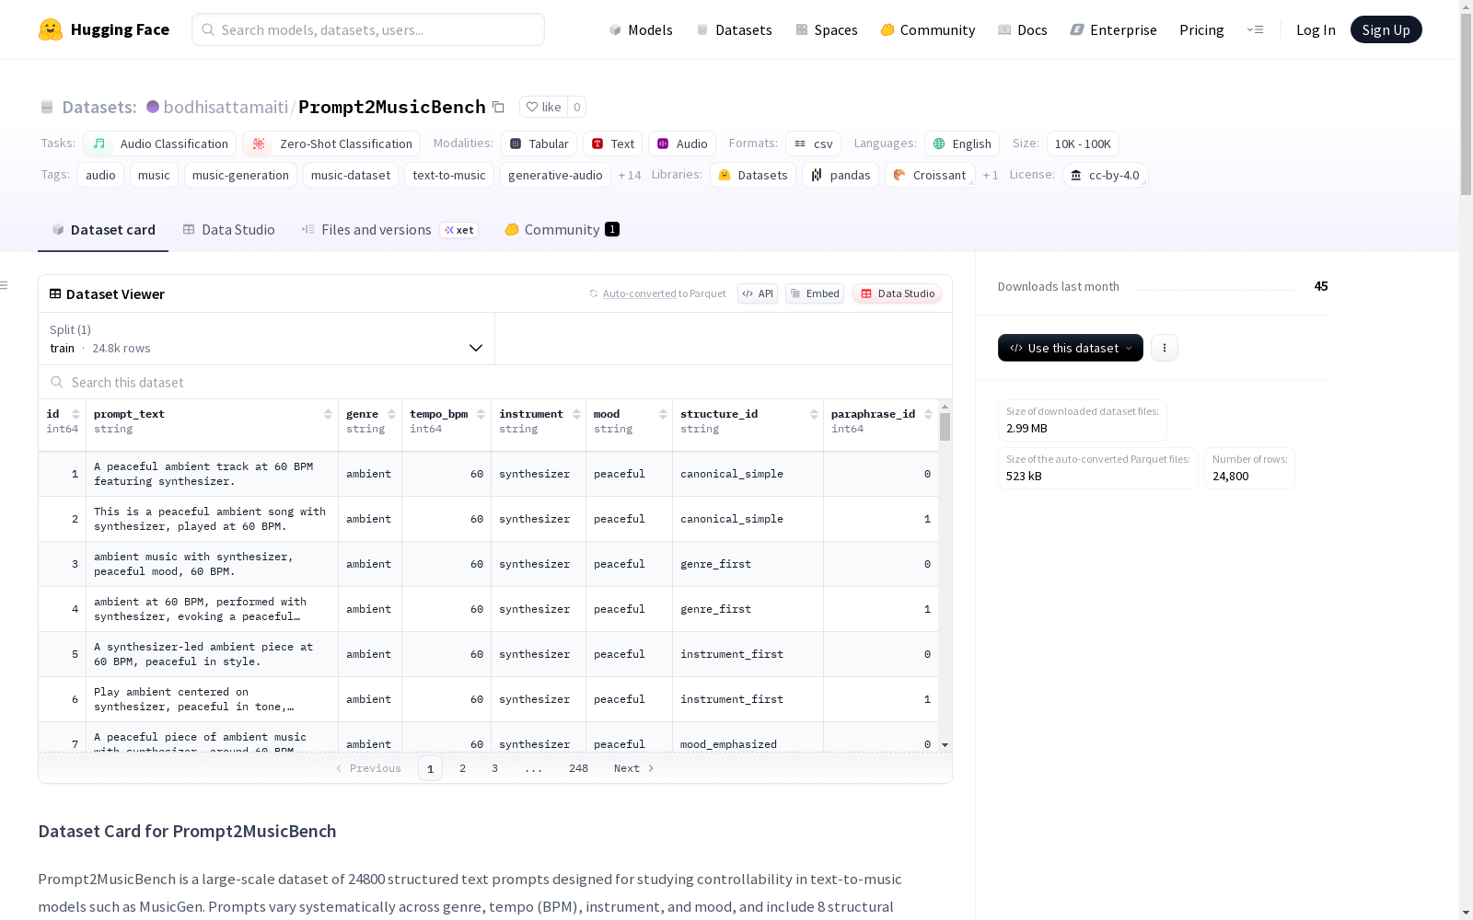Select the Text modality tag
1473x920 pixels.
tap(612, 144)
